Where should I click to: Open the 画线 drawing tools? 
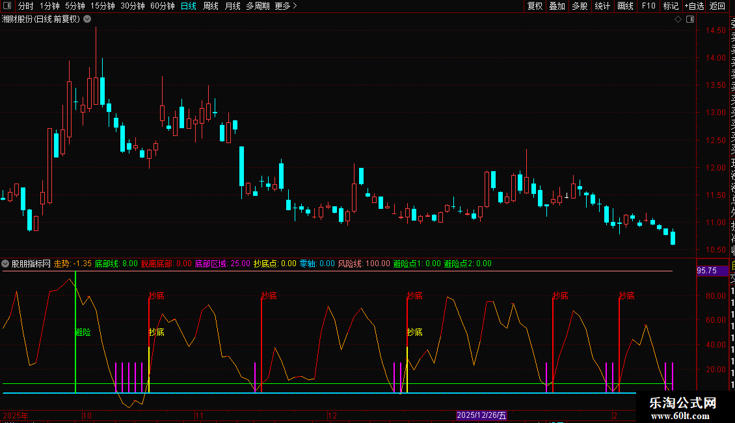tap(625, 6)
